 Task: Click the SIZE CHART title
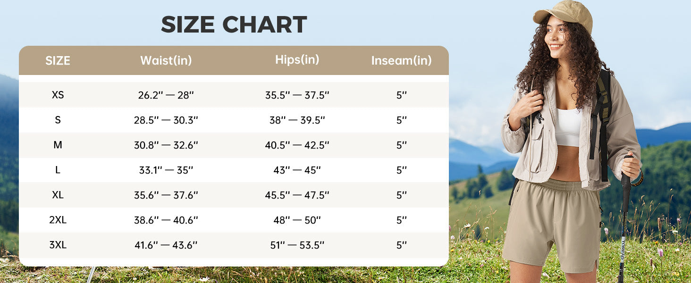pyautogui.click(x=234, y=25)
